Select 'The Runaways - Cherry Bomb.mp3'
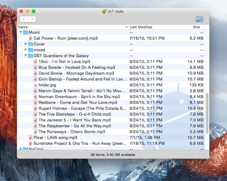The width and height of the screenshot is (227, 181). [x=72, y=132]
